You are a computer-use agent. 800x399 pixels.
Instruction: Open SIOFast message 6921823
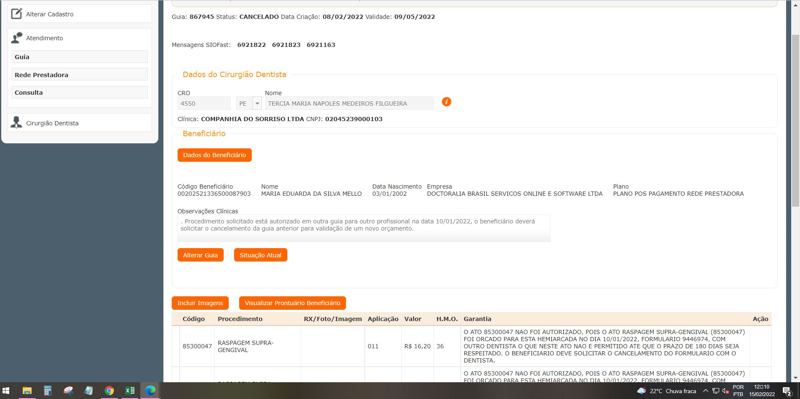[x=286, y=45]
